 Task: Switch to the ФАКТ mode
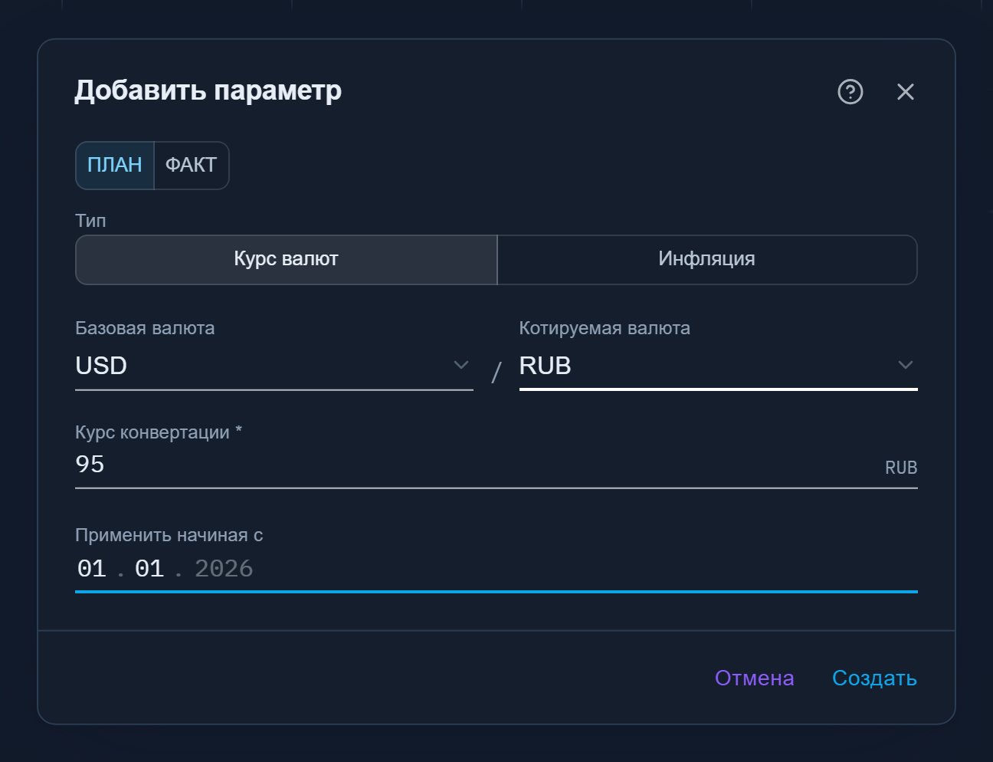click(192, 165)
